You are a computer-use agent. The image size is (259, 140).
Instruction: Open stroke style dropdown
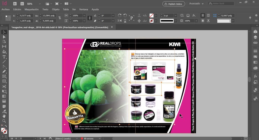[176, 21]
